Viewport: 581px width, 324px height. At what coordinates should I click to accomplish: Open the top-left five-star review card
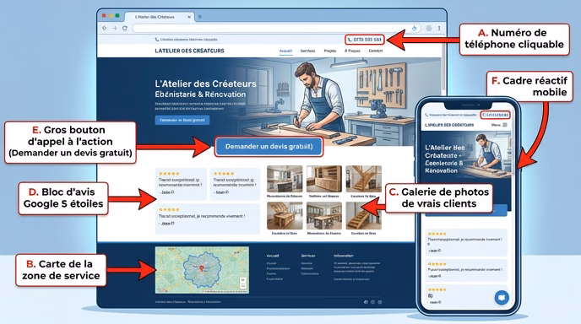click(181, 184)
